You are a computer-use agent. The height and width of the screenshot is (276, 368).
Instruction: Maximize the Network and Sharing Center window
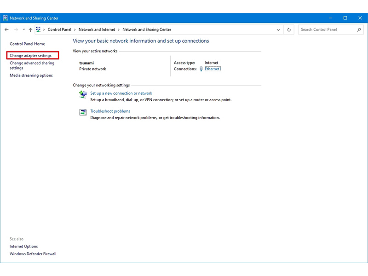pyautogui.click(x=345, y=18)
